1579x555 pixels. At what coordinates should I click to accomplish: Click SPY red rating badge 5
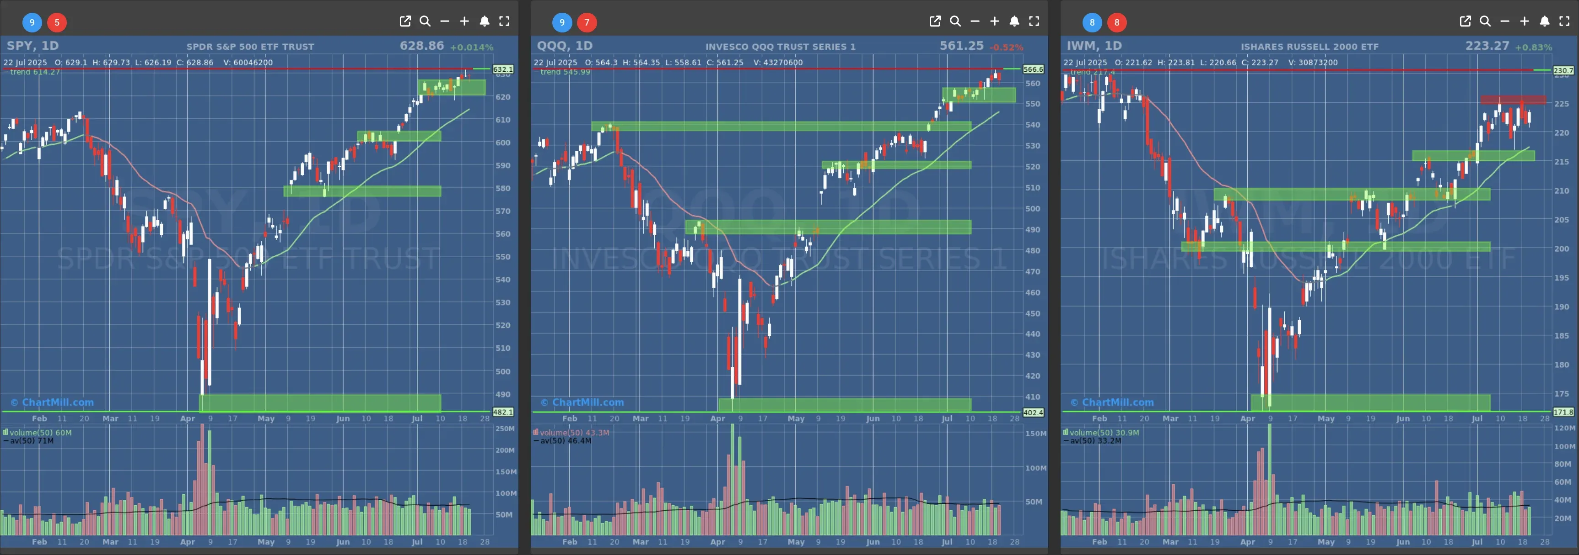(x=57, y=23)
